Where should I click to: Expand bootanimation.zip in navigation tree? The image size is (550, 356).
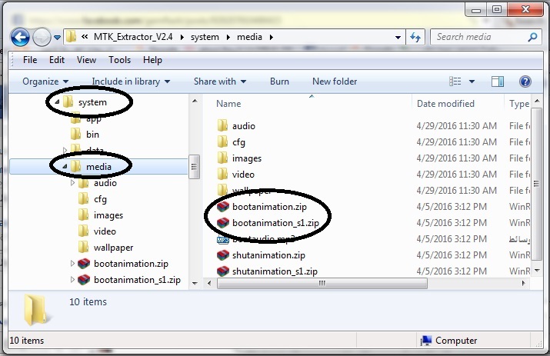(72, 263)
